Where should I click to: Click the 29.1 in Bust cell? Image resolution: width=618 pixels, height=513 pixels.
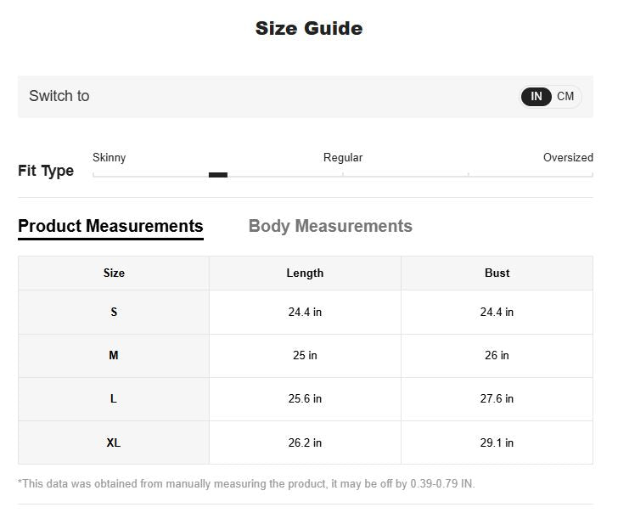497,443
